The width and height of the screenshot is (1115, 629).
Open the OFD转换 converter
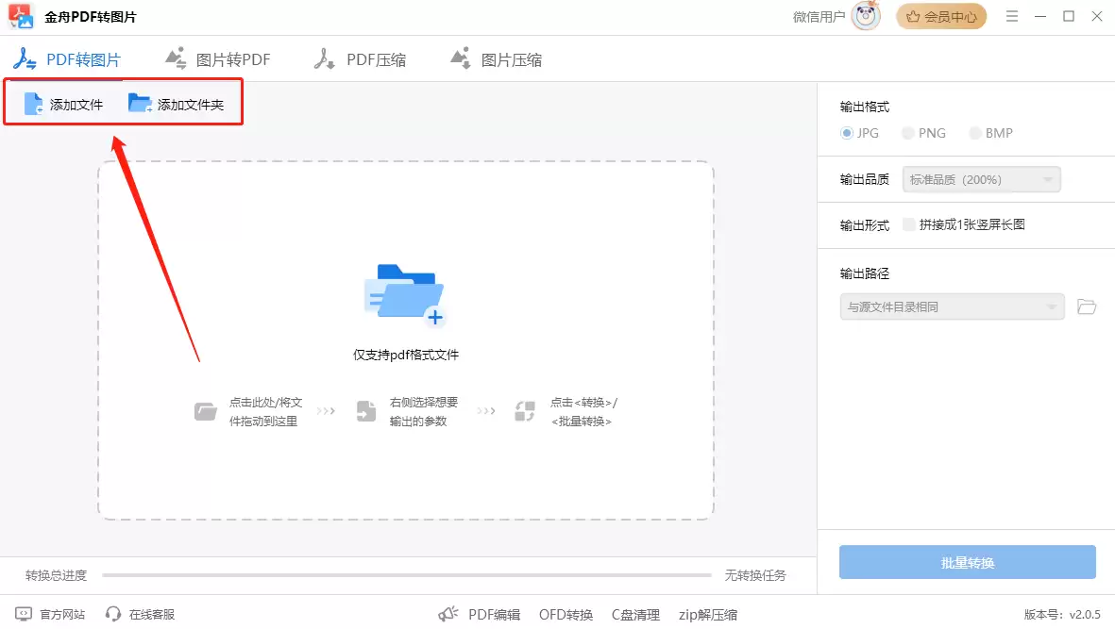tap(565, 614)
